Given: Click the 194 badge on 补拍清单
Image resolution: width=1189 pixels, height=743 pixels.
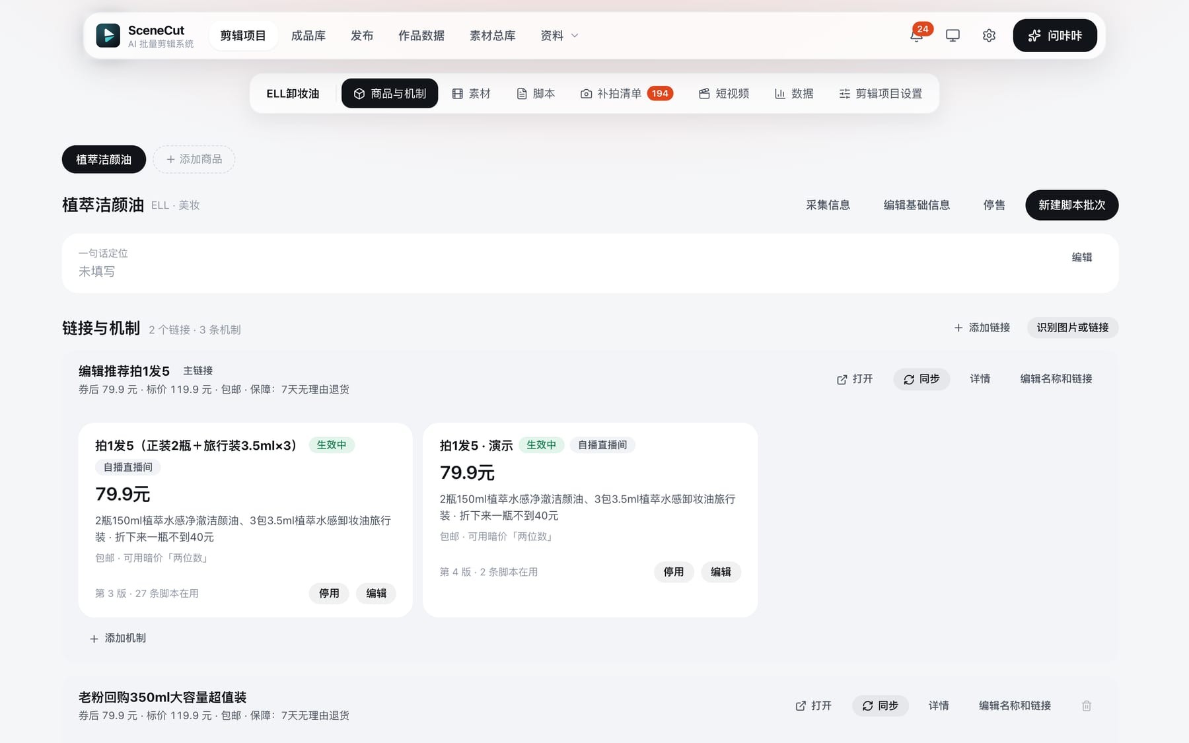Looking at the screenshot, I should click(660, 94).
